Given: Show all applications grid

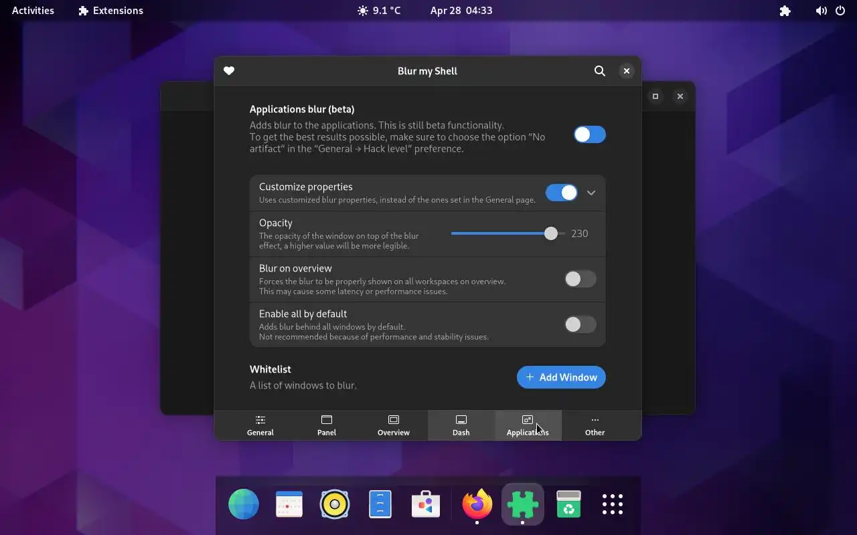Looking at the screenshot, I should [613, 504].
